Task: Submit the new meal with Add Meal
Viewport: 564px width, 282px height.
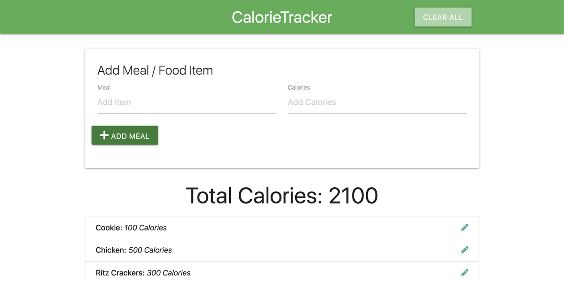Action: point(125,135)
